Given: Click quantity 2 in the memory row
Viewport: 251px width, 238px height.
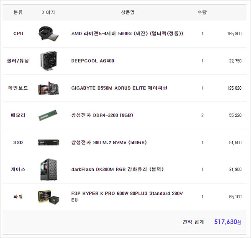Looking at the screenshot, I should pos(202,115).
